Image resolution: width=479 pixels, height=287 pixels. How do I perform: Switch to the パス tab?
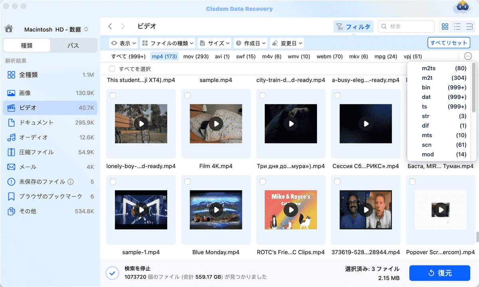(x=73, y=46)
